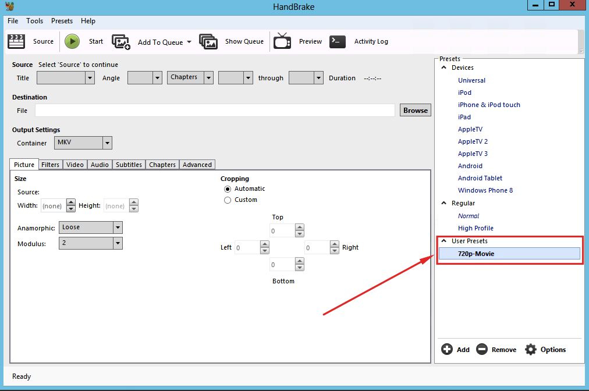The height and width of the screenshot is (391, 589).
Task: Collapse the User Presets group
Action: (443, 241)
